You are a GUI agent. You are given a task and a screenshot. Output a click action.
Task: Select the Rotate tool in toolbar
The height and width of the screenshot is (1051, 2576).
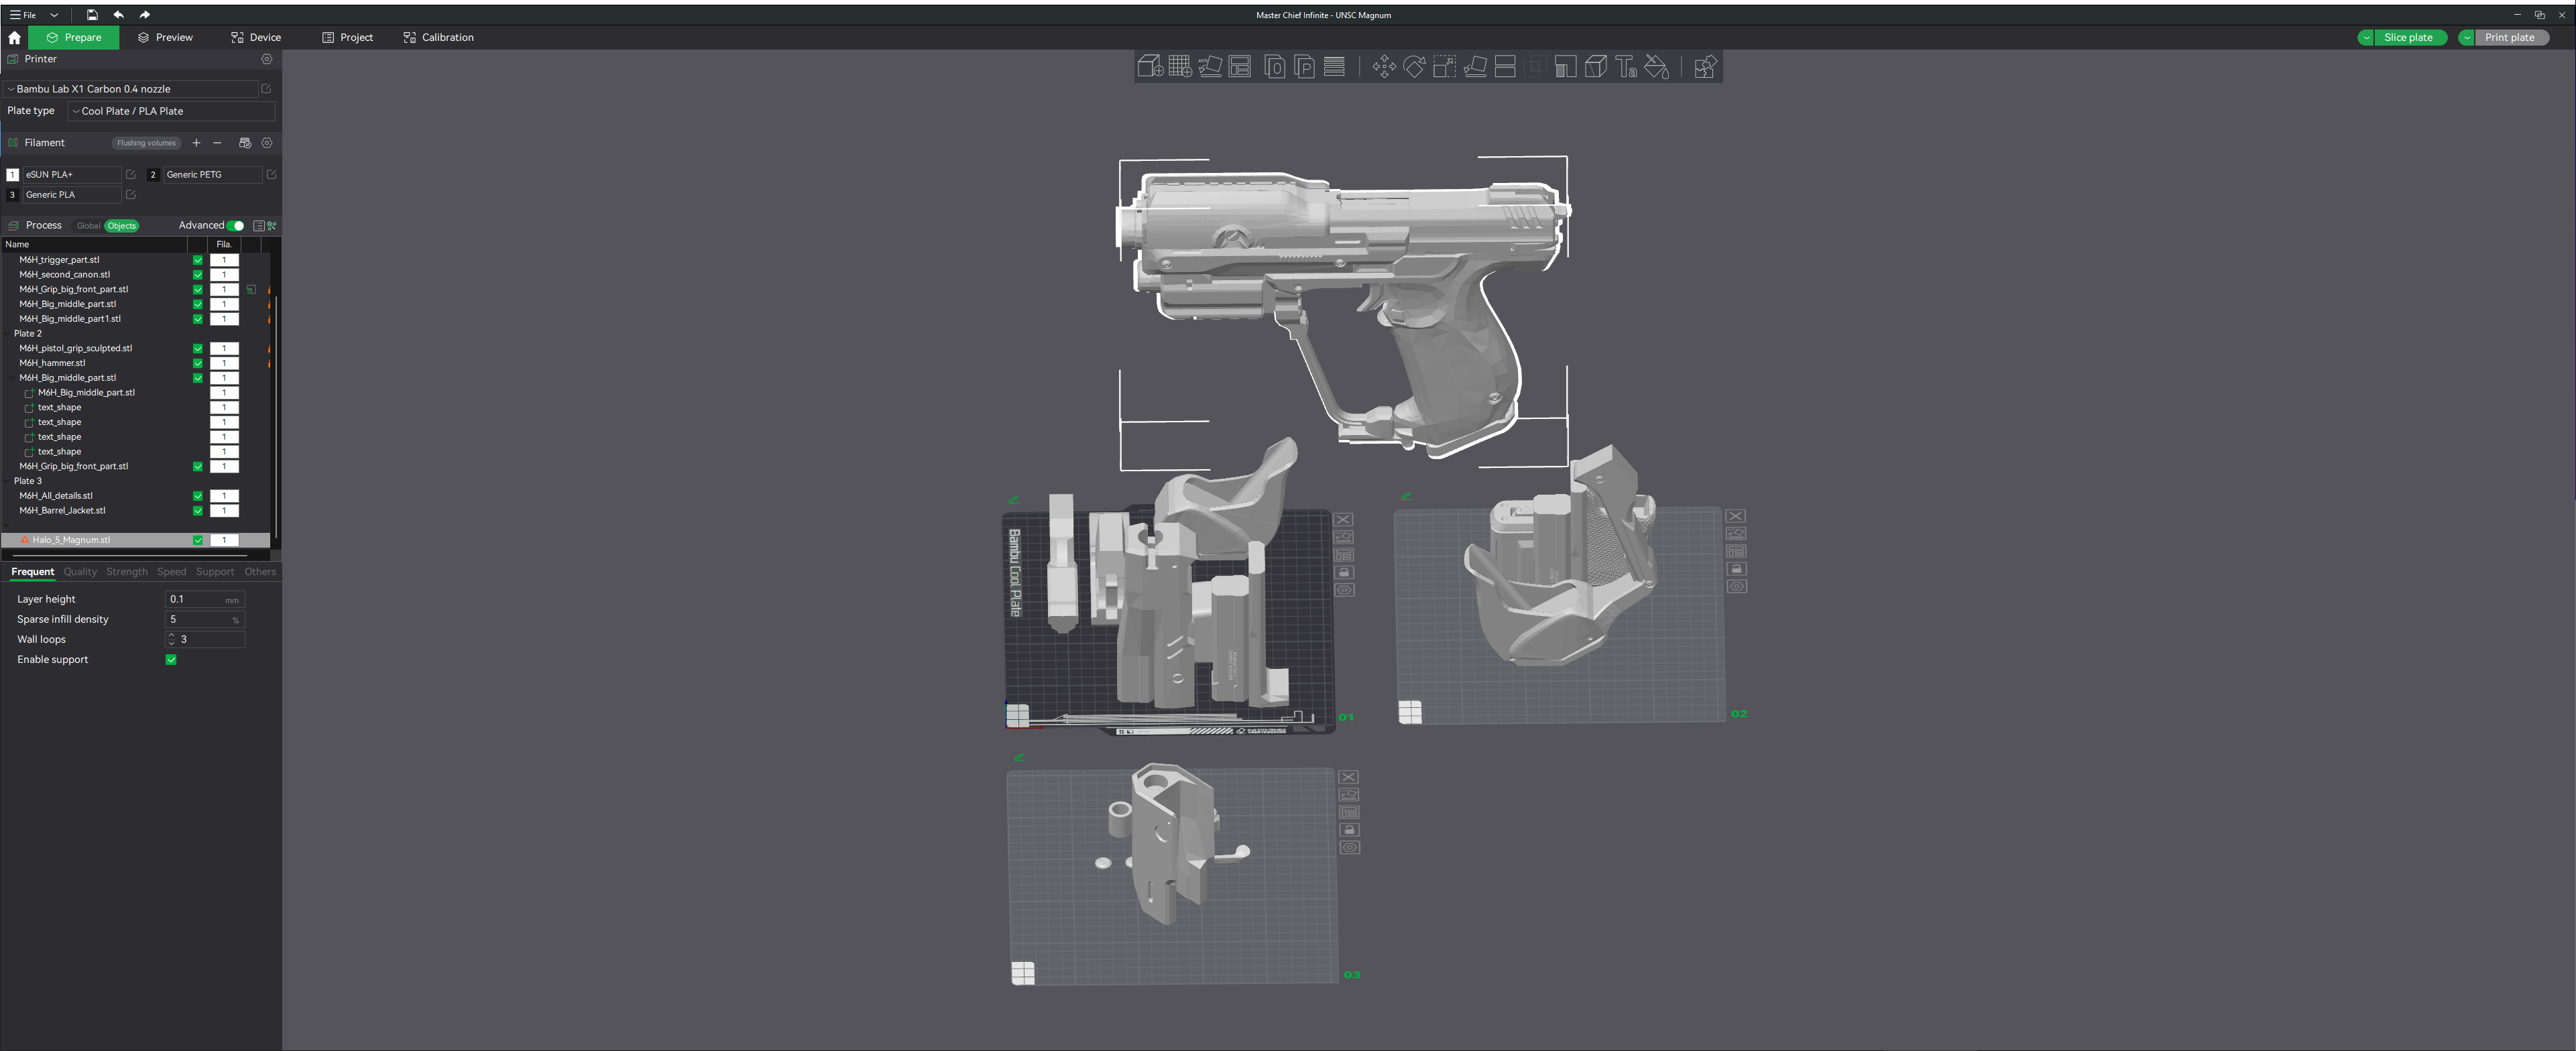coord(1414,67)
